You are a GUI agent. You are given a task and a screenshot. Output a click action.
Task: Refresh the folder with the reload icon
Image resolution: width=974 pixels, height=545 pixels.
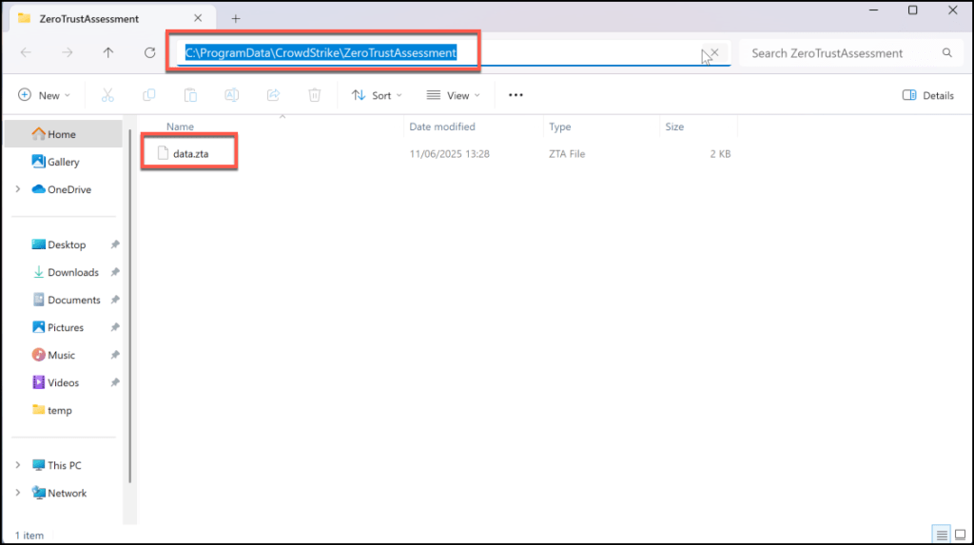tap(149, 53)
